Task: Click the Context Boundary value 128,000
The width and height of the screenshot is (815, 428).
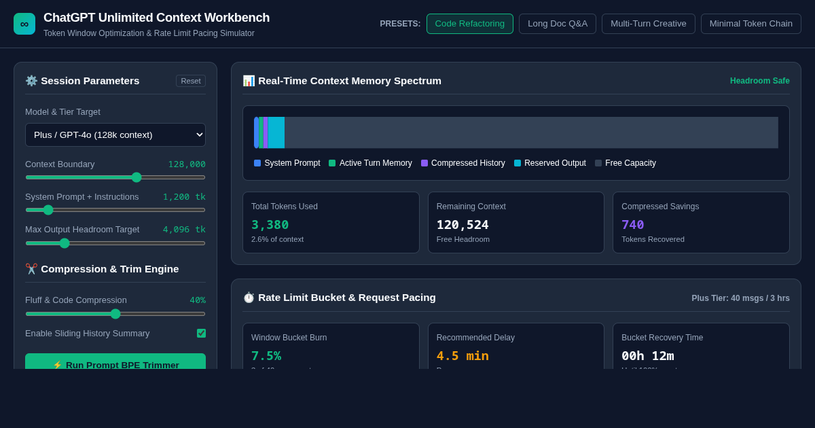Action: [x=187, y=164]
